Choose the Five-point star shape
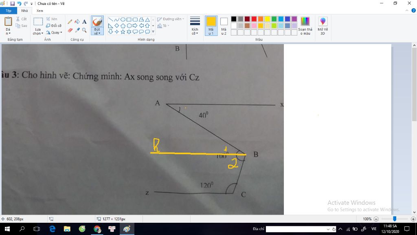 (123, 32)
